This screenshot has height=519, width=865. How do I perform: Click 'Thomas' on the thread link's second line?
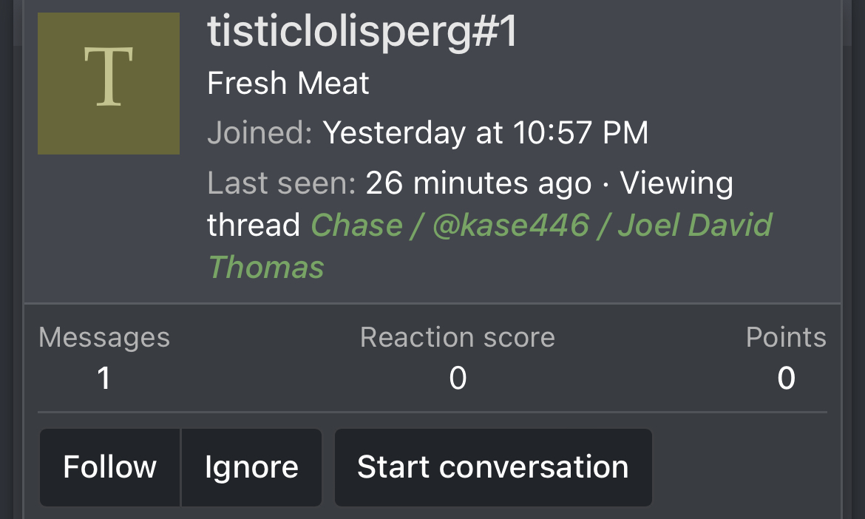tap(266, 267)
